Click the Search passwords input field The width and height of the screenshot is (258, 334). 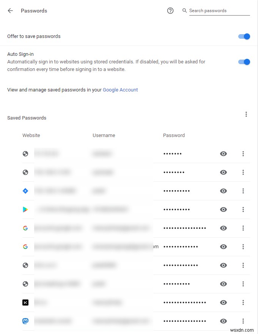[x=216, y=11]
